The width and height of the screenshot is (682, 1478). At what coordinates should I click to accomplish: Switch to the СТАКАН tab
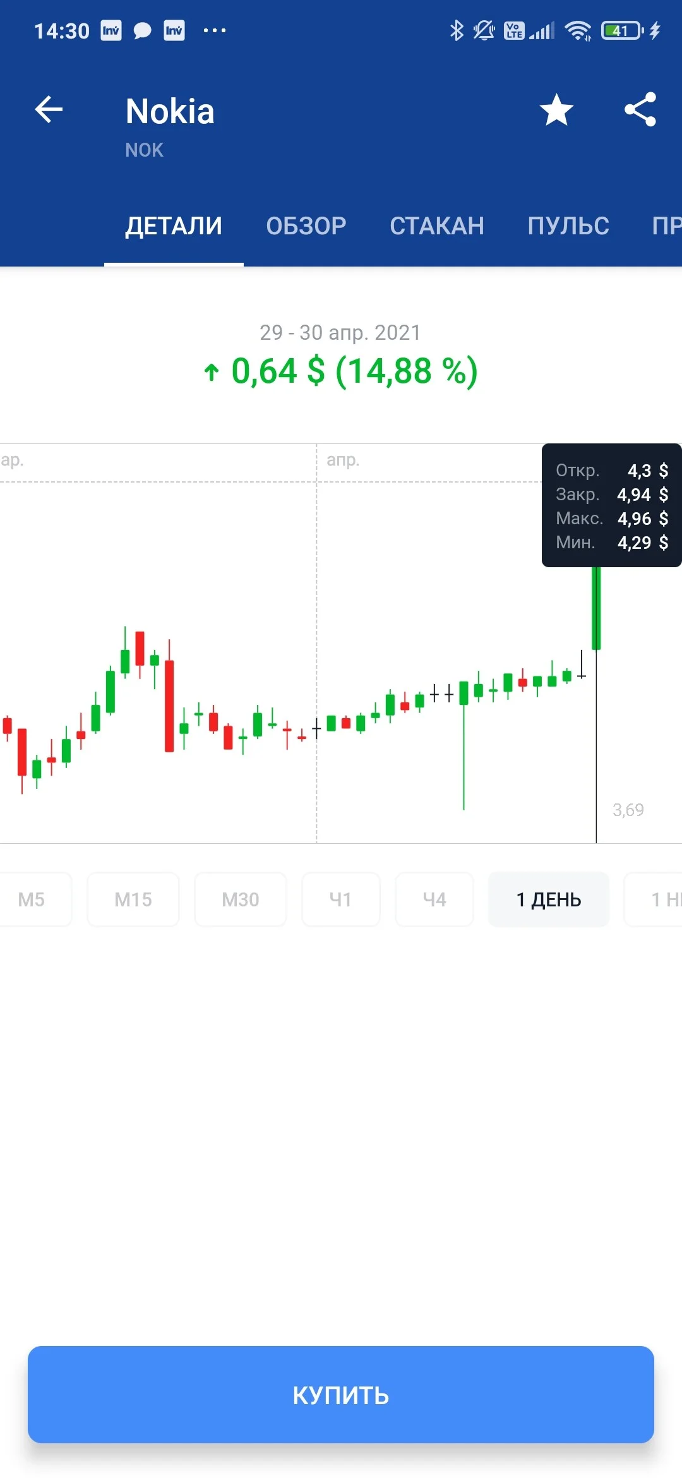pyautogui.click(x=437, y=226)
